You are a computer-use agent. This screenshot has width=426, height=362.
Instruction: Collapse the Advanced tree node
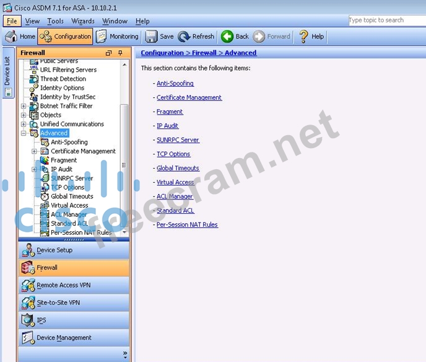(24, 133)
